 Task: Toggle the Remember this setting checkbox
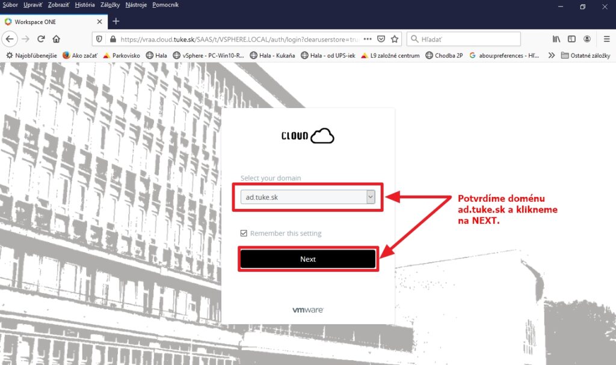(244, 234)
